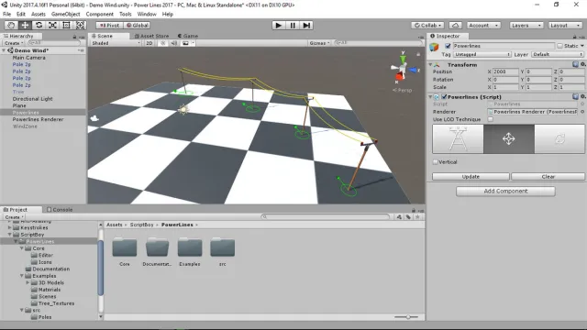The image size is (587, 330).
Task: Select the pole placement tool icon
Action: point(458,138)
